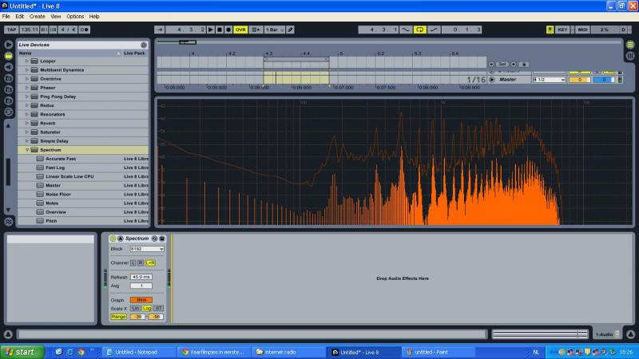Screen dimensions: 639x359
Task: Expand the Reverb folder
Action: tap(27, 124)
